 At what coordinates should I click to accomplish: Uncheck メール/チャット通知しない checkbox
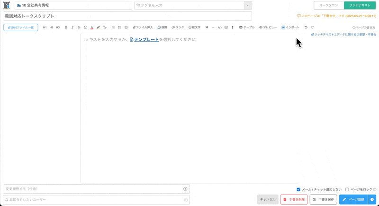tap(298, 189)
